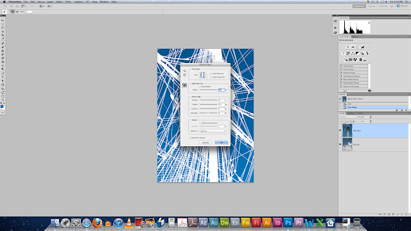Screen dimensions: 411x231
Task: Open the layer blending mode dropdown
Action: point(348,117)
